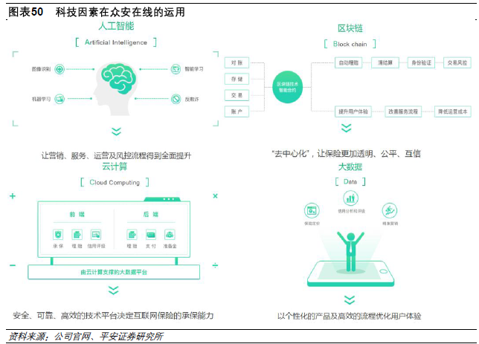Click the 理赔 icon under 前端
This screenshot has height=344, width=479.
pos(77,235)
